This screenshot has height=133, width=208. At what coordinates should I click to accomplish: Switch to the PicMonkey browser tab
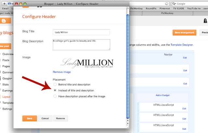[167, 13]
